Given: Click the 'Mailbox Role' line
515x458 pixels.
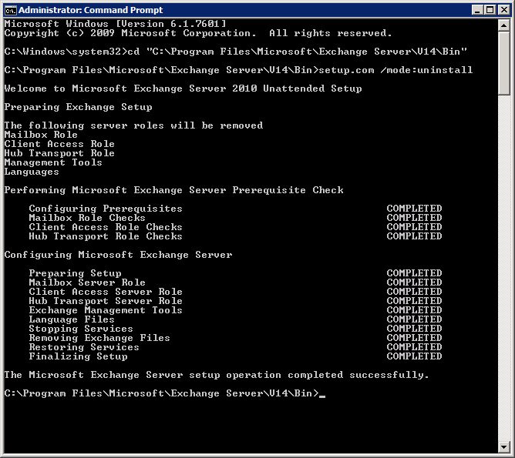Looking at the screenshot, I should coord(41,135).
